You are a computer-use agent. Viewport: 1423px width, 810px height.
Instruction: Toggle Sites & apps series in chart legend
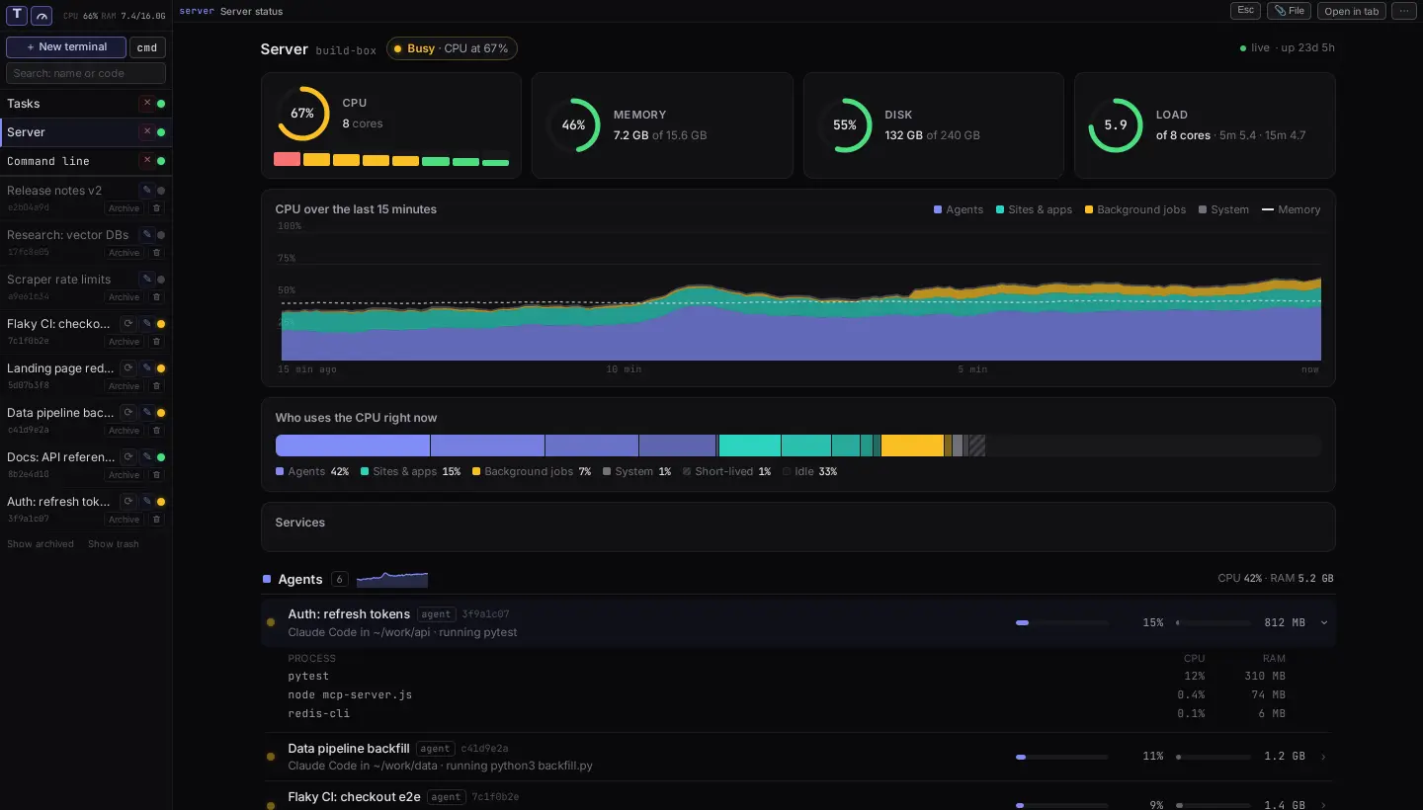click(1034, 209)
